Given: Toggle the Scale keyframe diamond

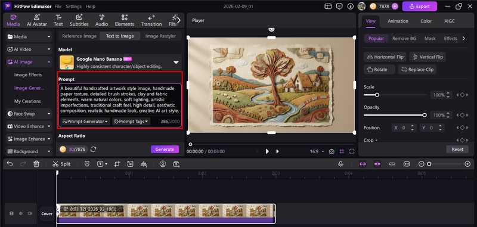Looking at the screenshot, I should 462,95.
